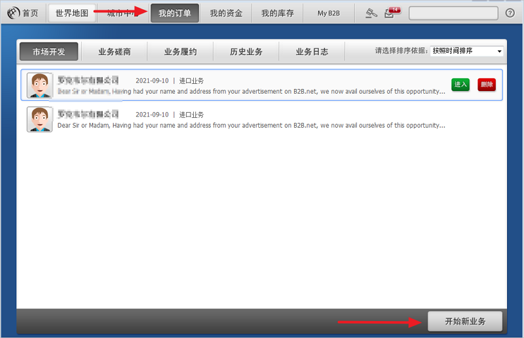This screenshot has width=524, height=338.
Task: Click the globe home logo icon
Action: (13, 13)
